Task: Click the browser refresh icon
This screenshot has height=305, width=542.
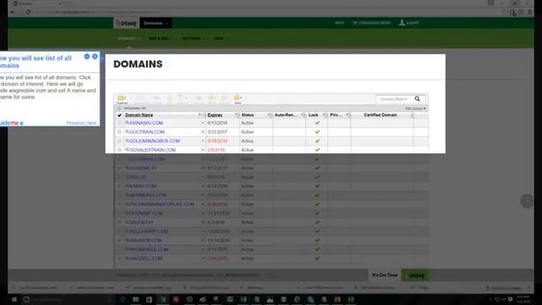Action: 28,12
